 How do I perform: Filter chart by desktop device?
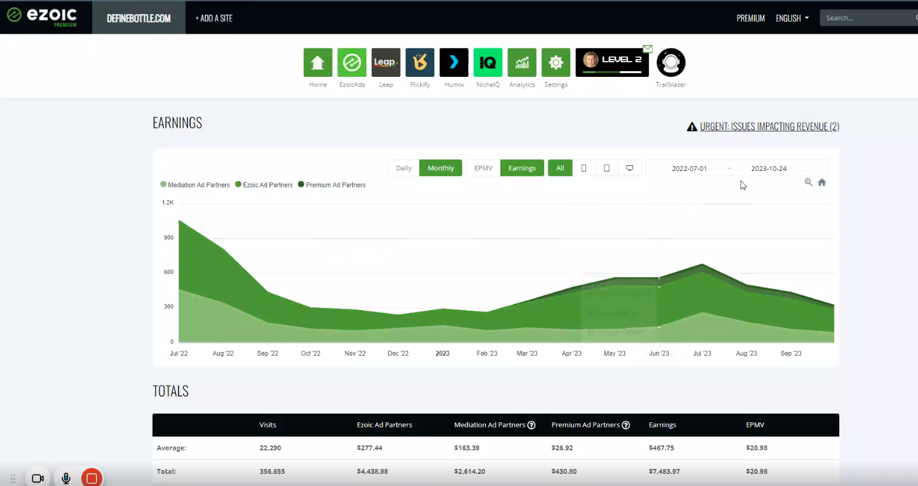pyautogui.click(x=629, y=168)
